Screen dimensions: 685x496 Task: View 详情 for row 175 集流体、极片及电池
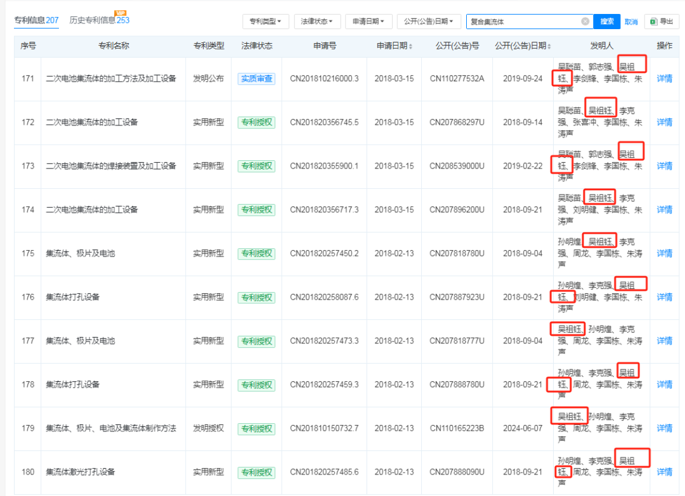(664, 253)
